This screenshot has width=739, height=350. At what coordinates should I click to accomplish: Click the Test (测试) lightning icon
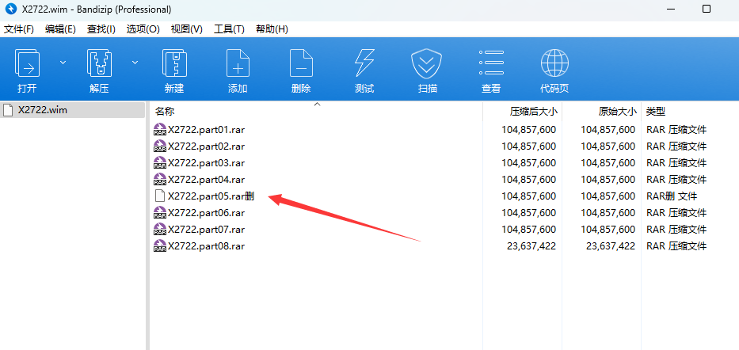coord(364,63)
